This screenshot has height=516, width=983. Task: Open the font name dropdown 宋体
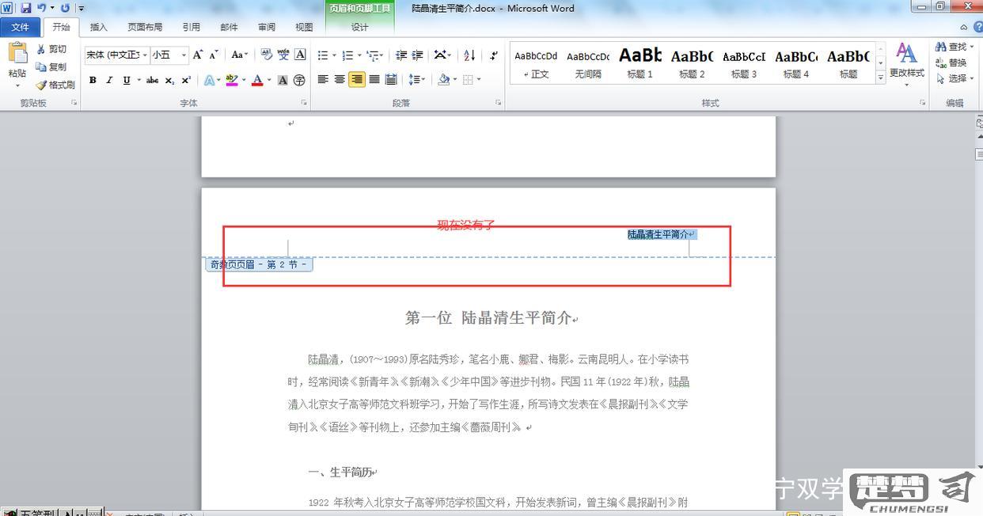click(x=145, y=55)
